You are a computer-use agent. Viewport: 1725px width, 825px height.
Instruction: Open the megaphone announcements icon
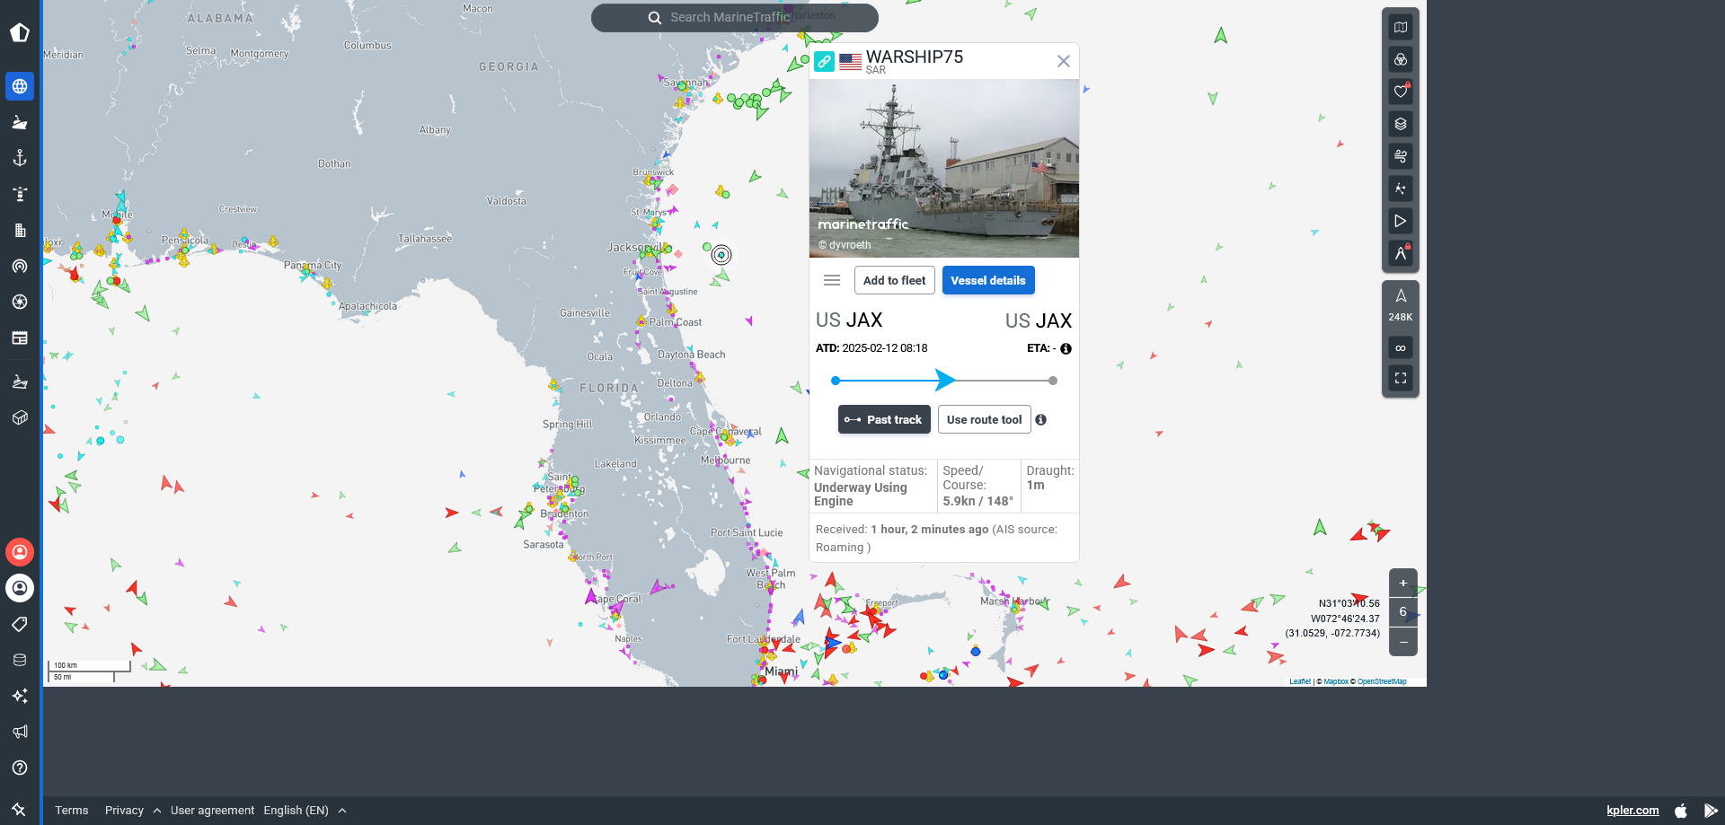point(20,732)
